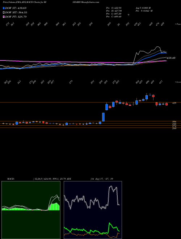Click the 'Pre H: 427.90' high value
The width and height of the screenshot is (181, 239).
click(x=114, y=11)
